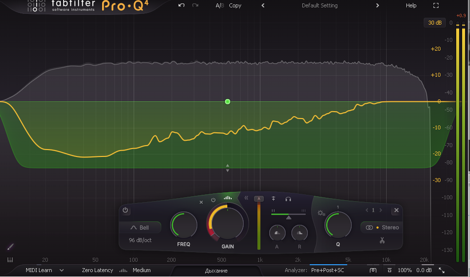This screenshot has height=277, width=470.
Task: Split the band with the scissors icon
Action: tap(382, 240)
